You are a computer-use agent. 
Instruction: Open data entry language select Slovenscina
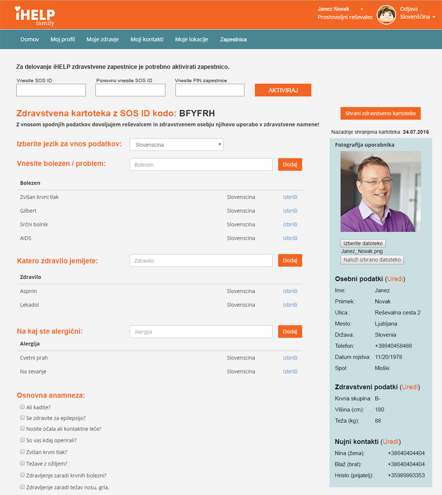[x=176, y=145]
